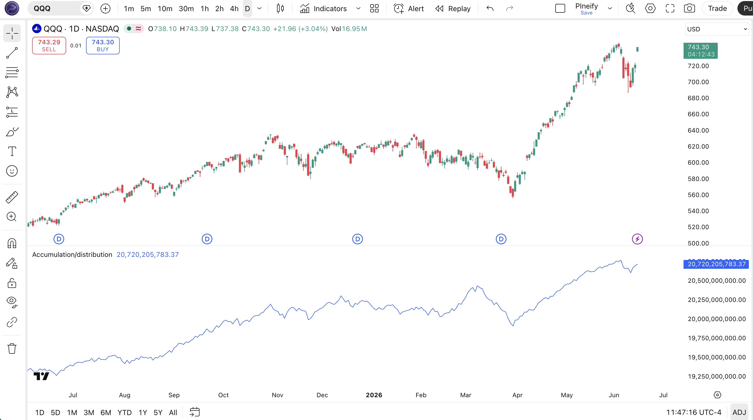Viewport: 753px width, 420px height.
Task: Save the Plneify layout
Action: tap(586, 13)
